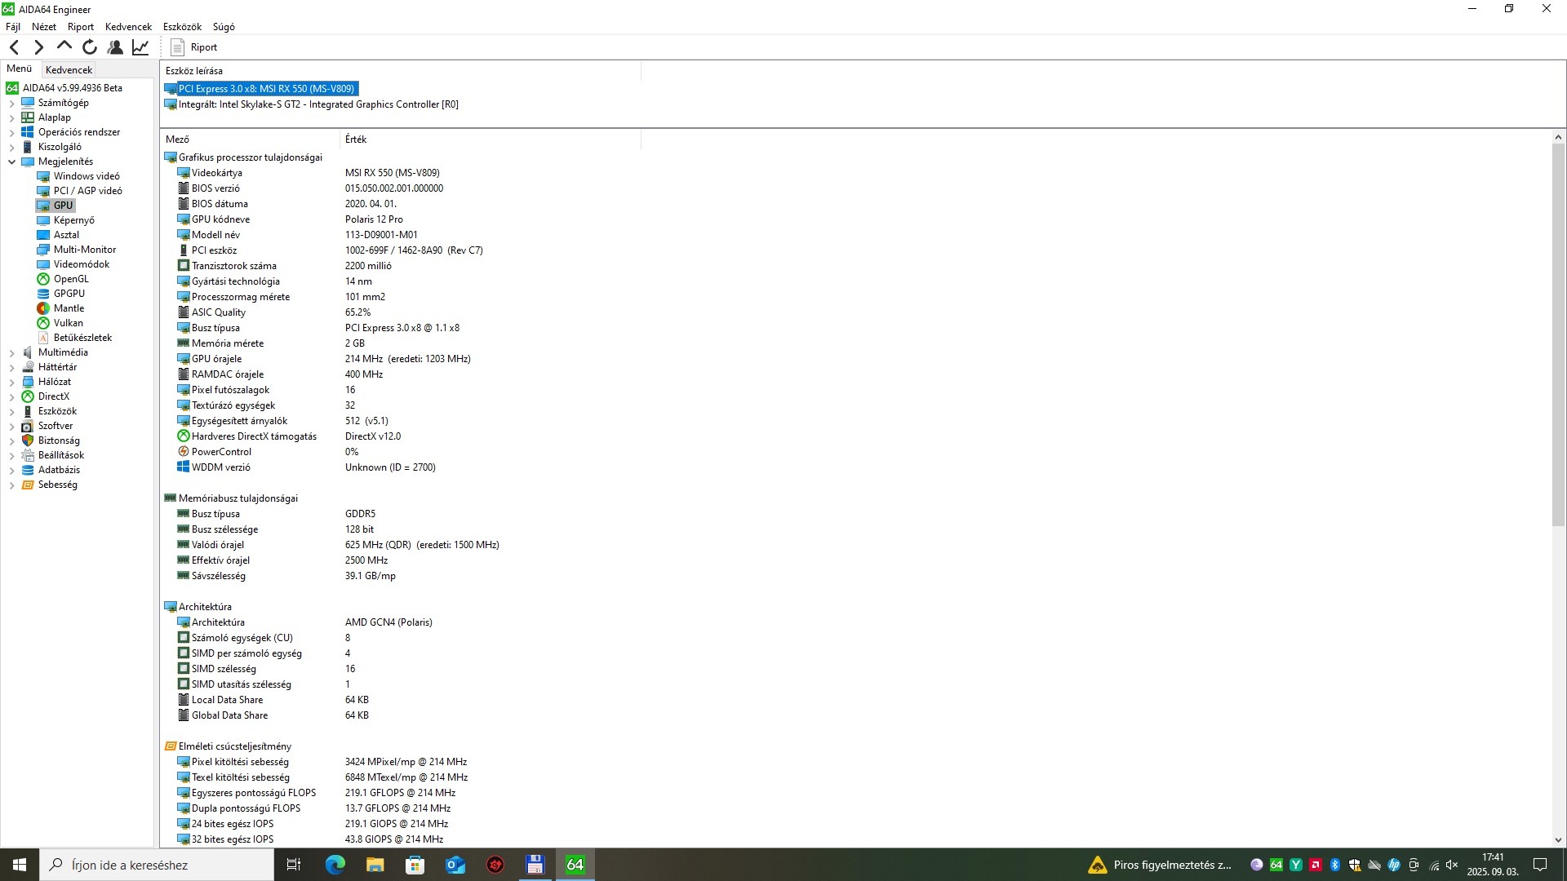Select the Vulkan tree item
The height and width of the screenshot is (881, 1567).
68,323
